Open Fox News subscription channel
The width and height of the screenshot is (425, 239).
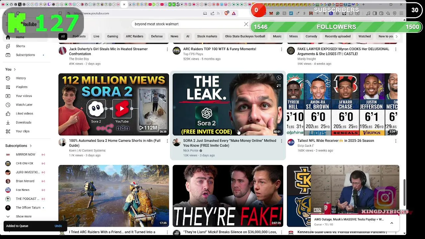point(23,190)
